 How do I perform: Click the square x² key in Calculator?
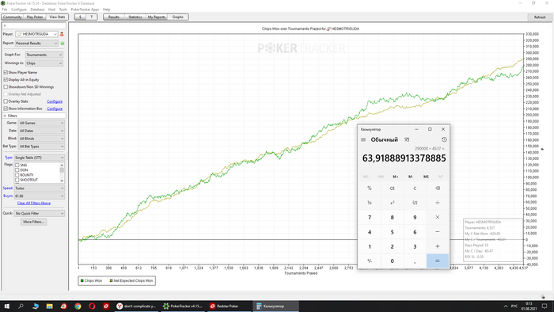393,203
